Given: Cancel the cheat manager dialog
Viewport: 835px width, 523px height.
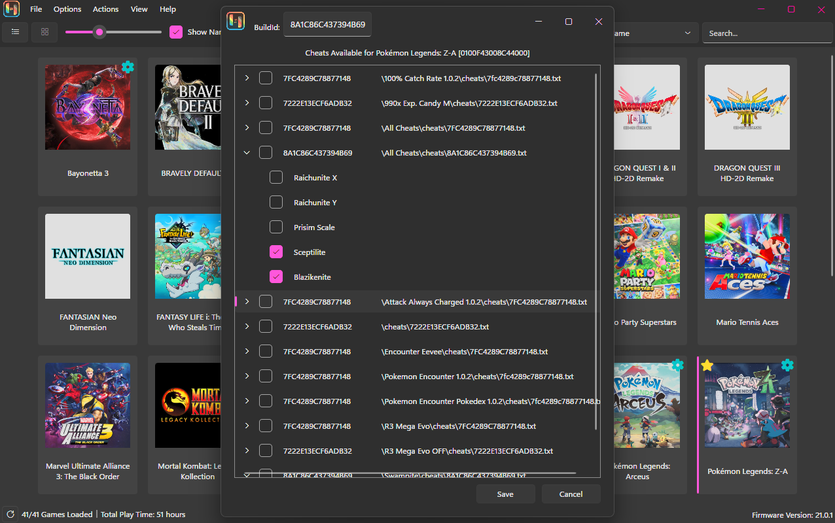Looking at the screenshot, I should pos(571,494).
